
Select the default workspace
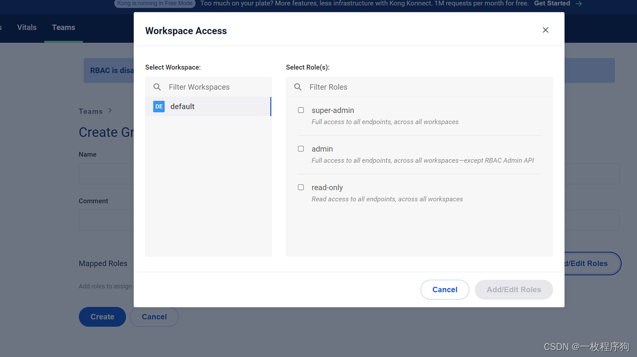coord(208,107)
